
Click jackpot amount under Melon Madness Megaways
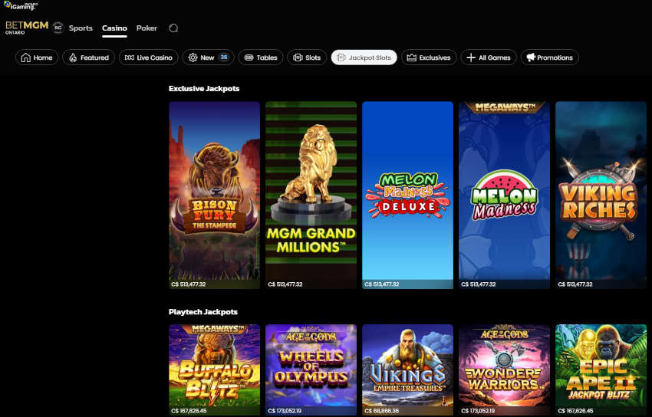pos(478,284)
